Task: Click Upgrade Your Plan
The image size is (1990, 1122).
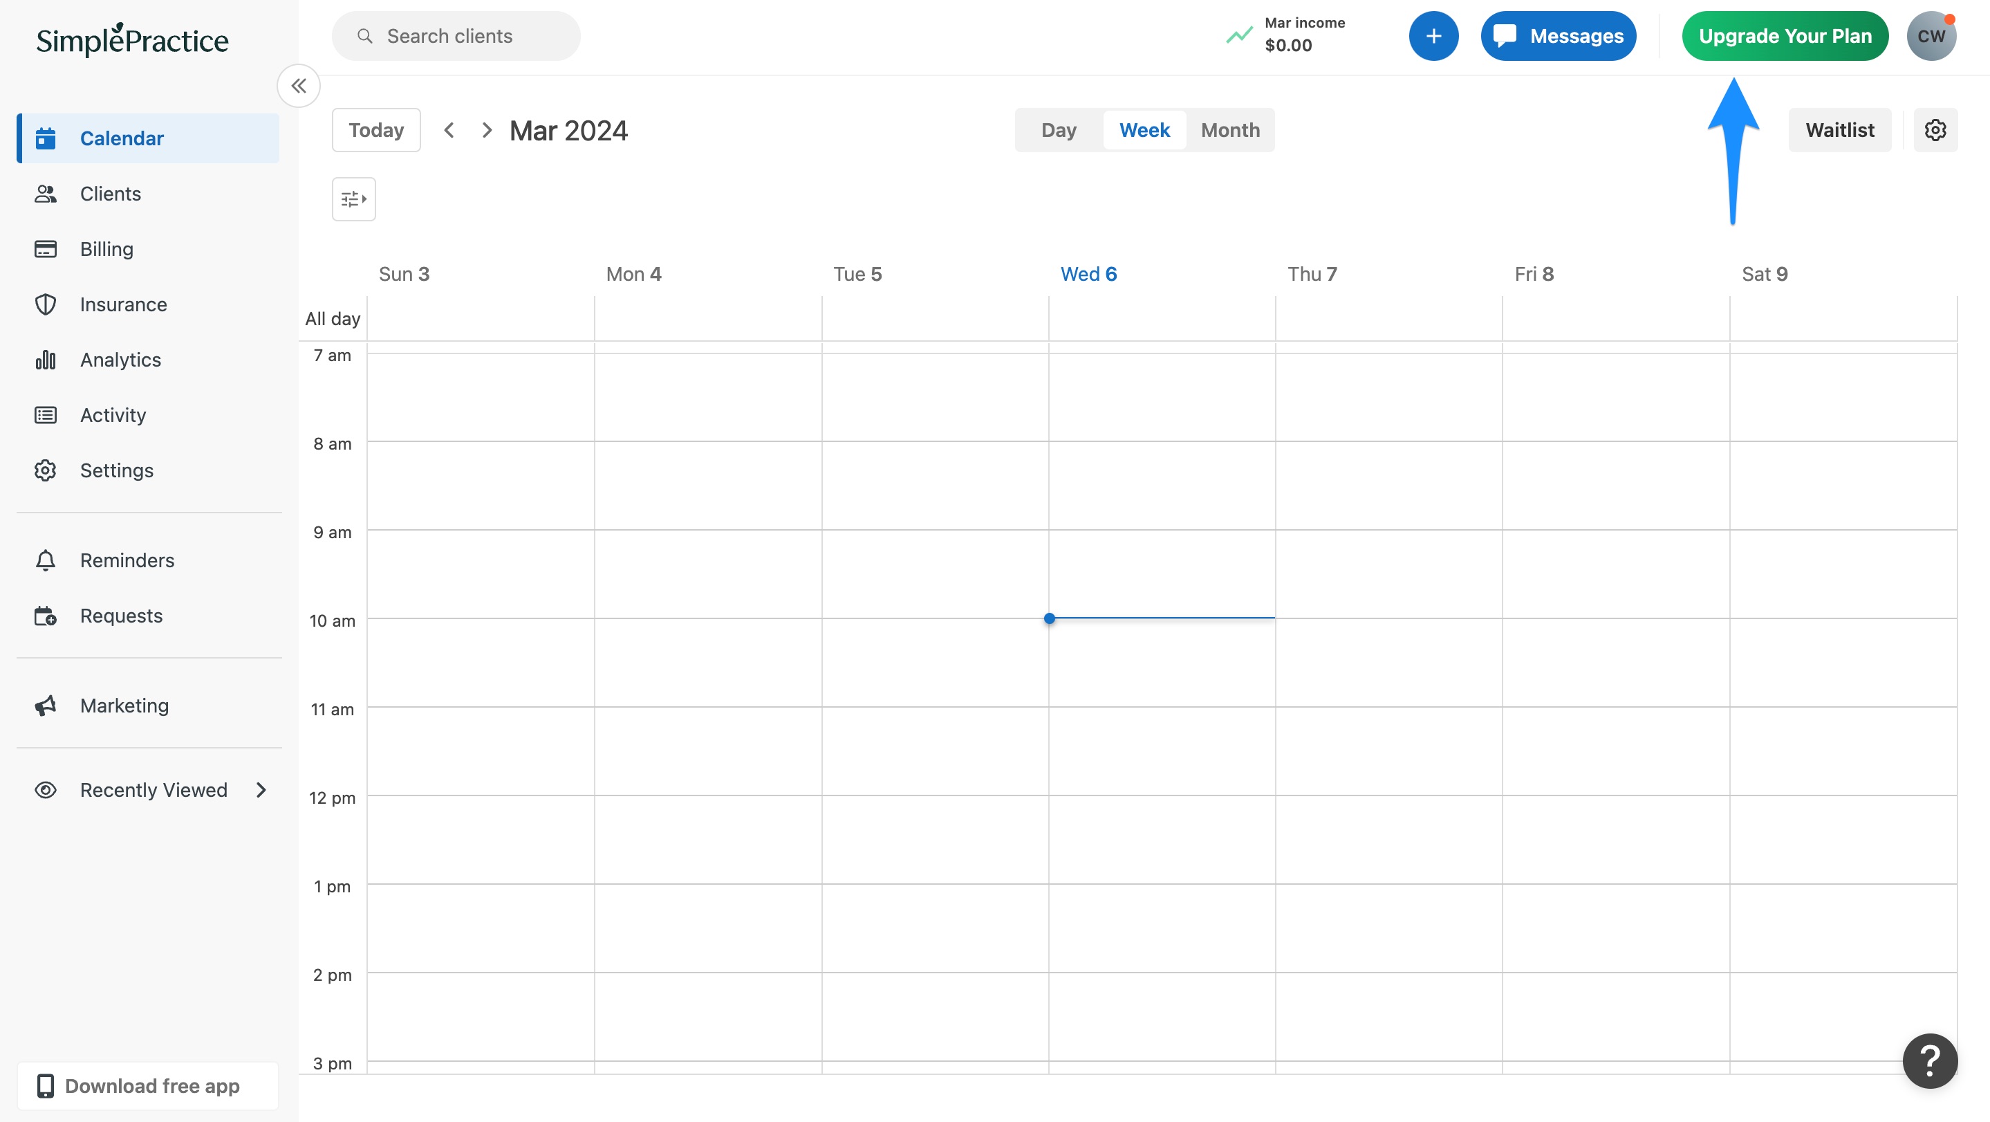Action: click(x=1785, y=37)
